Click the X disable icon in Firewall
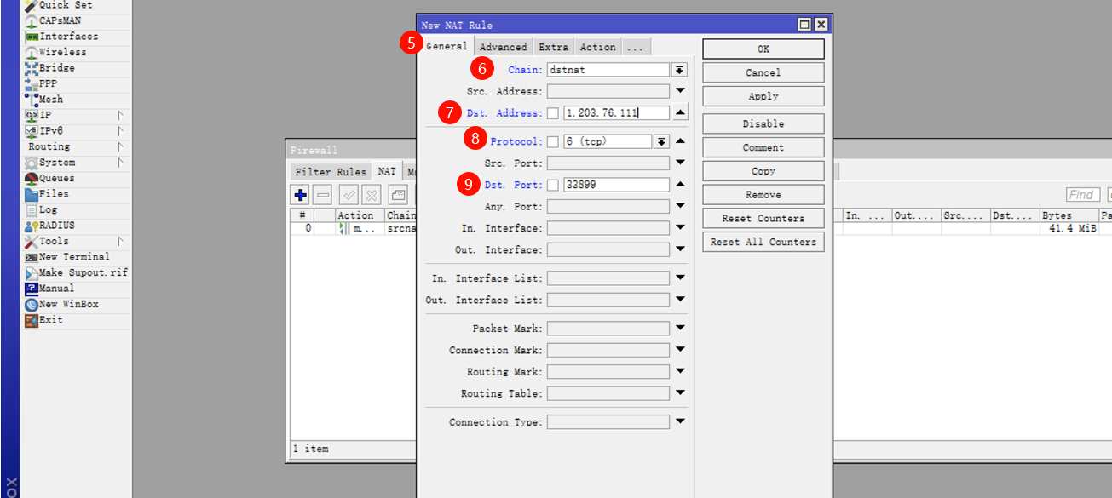1112x498 pixels. [x=372, y=195]
